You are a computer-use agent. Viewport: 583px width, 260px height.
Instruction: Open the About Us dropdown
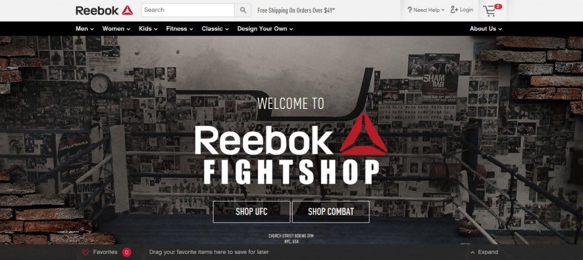(486, 28)
